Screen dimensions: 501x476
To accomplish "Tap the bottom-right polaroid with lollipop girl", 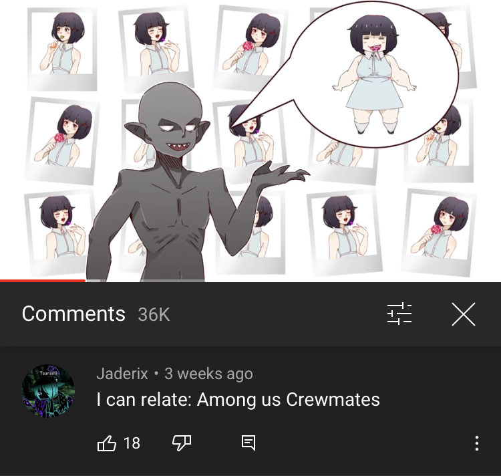I will [x=438, y=233].
